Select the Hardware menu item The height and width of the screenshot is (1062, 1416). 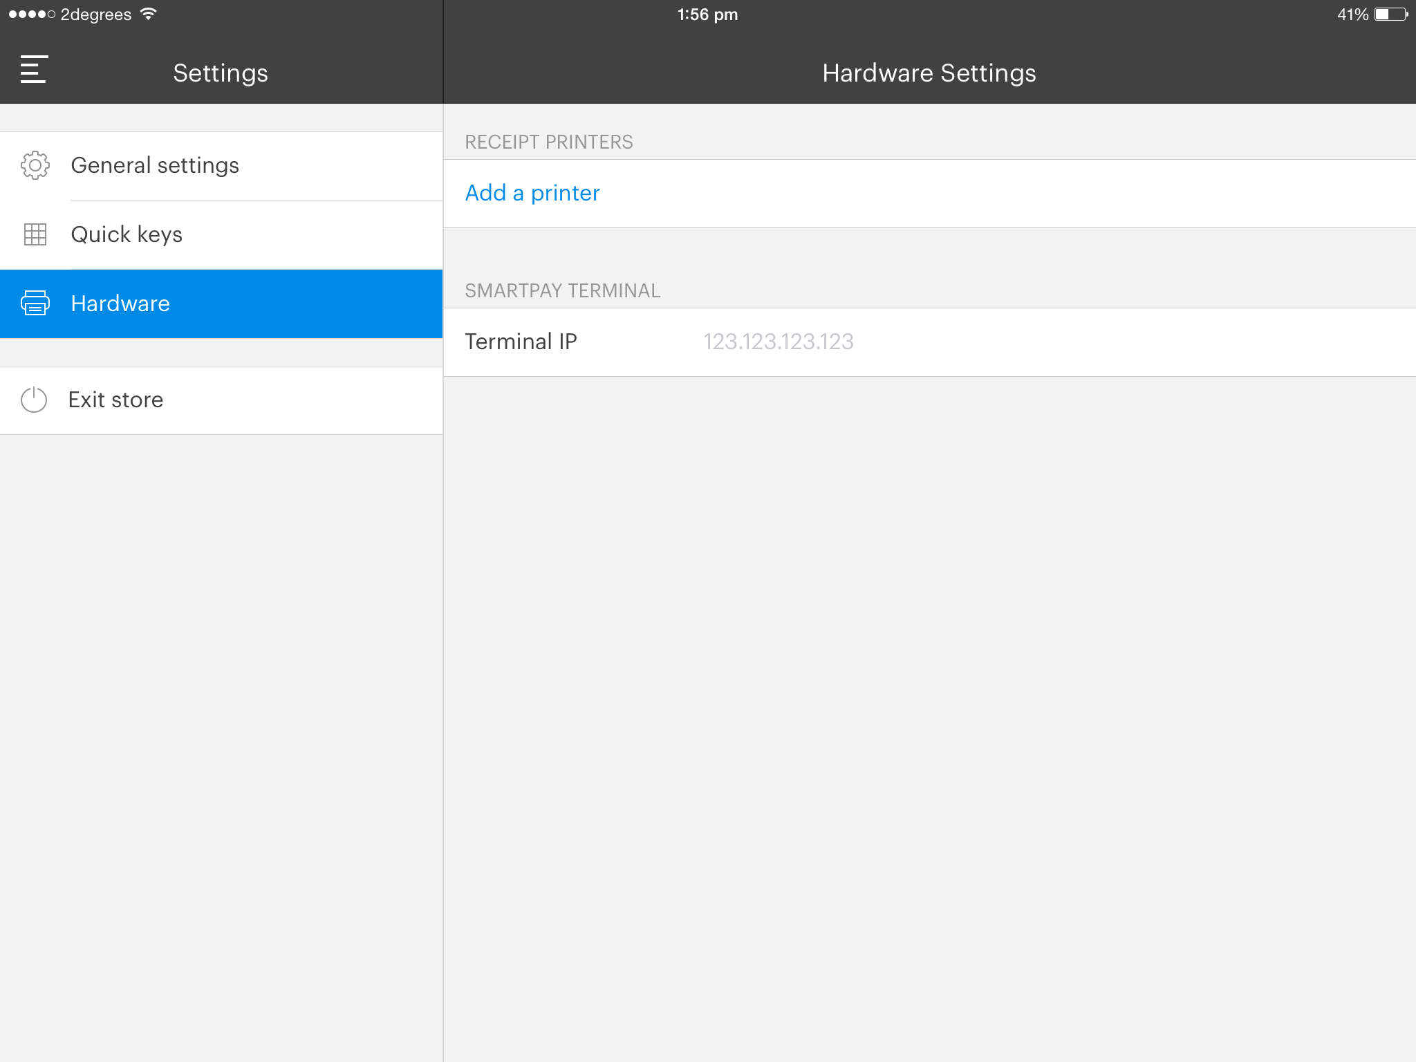(x=120, y=304)
